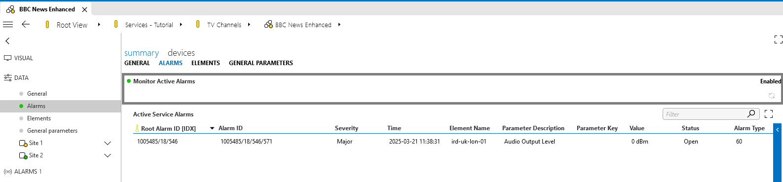The width and height of the screenshot is (783, 182).
Task: Click the BBC News Enhanced service icon in breadcrumb
Action: [x=268, y=24]
